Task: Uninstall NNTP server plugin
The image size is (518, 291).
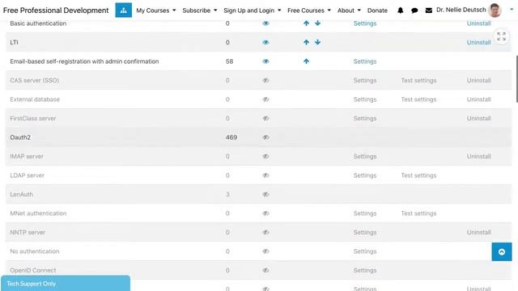Action: pyautogui.click(x=478, y=232)
